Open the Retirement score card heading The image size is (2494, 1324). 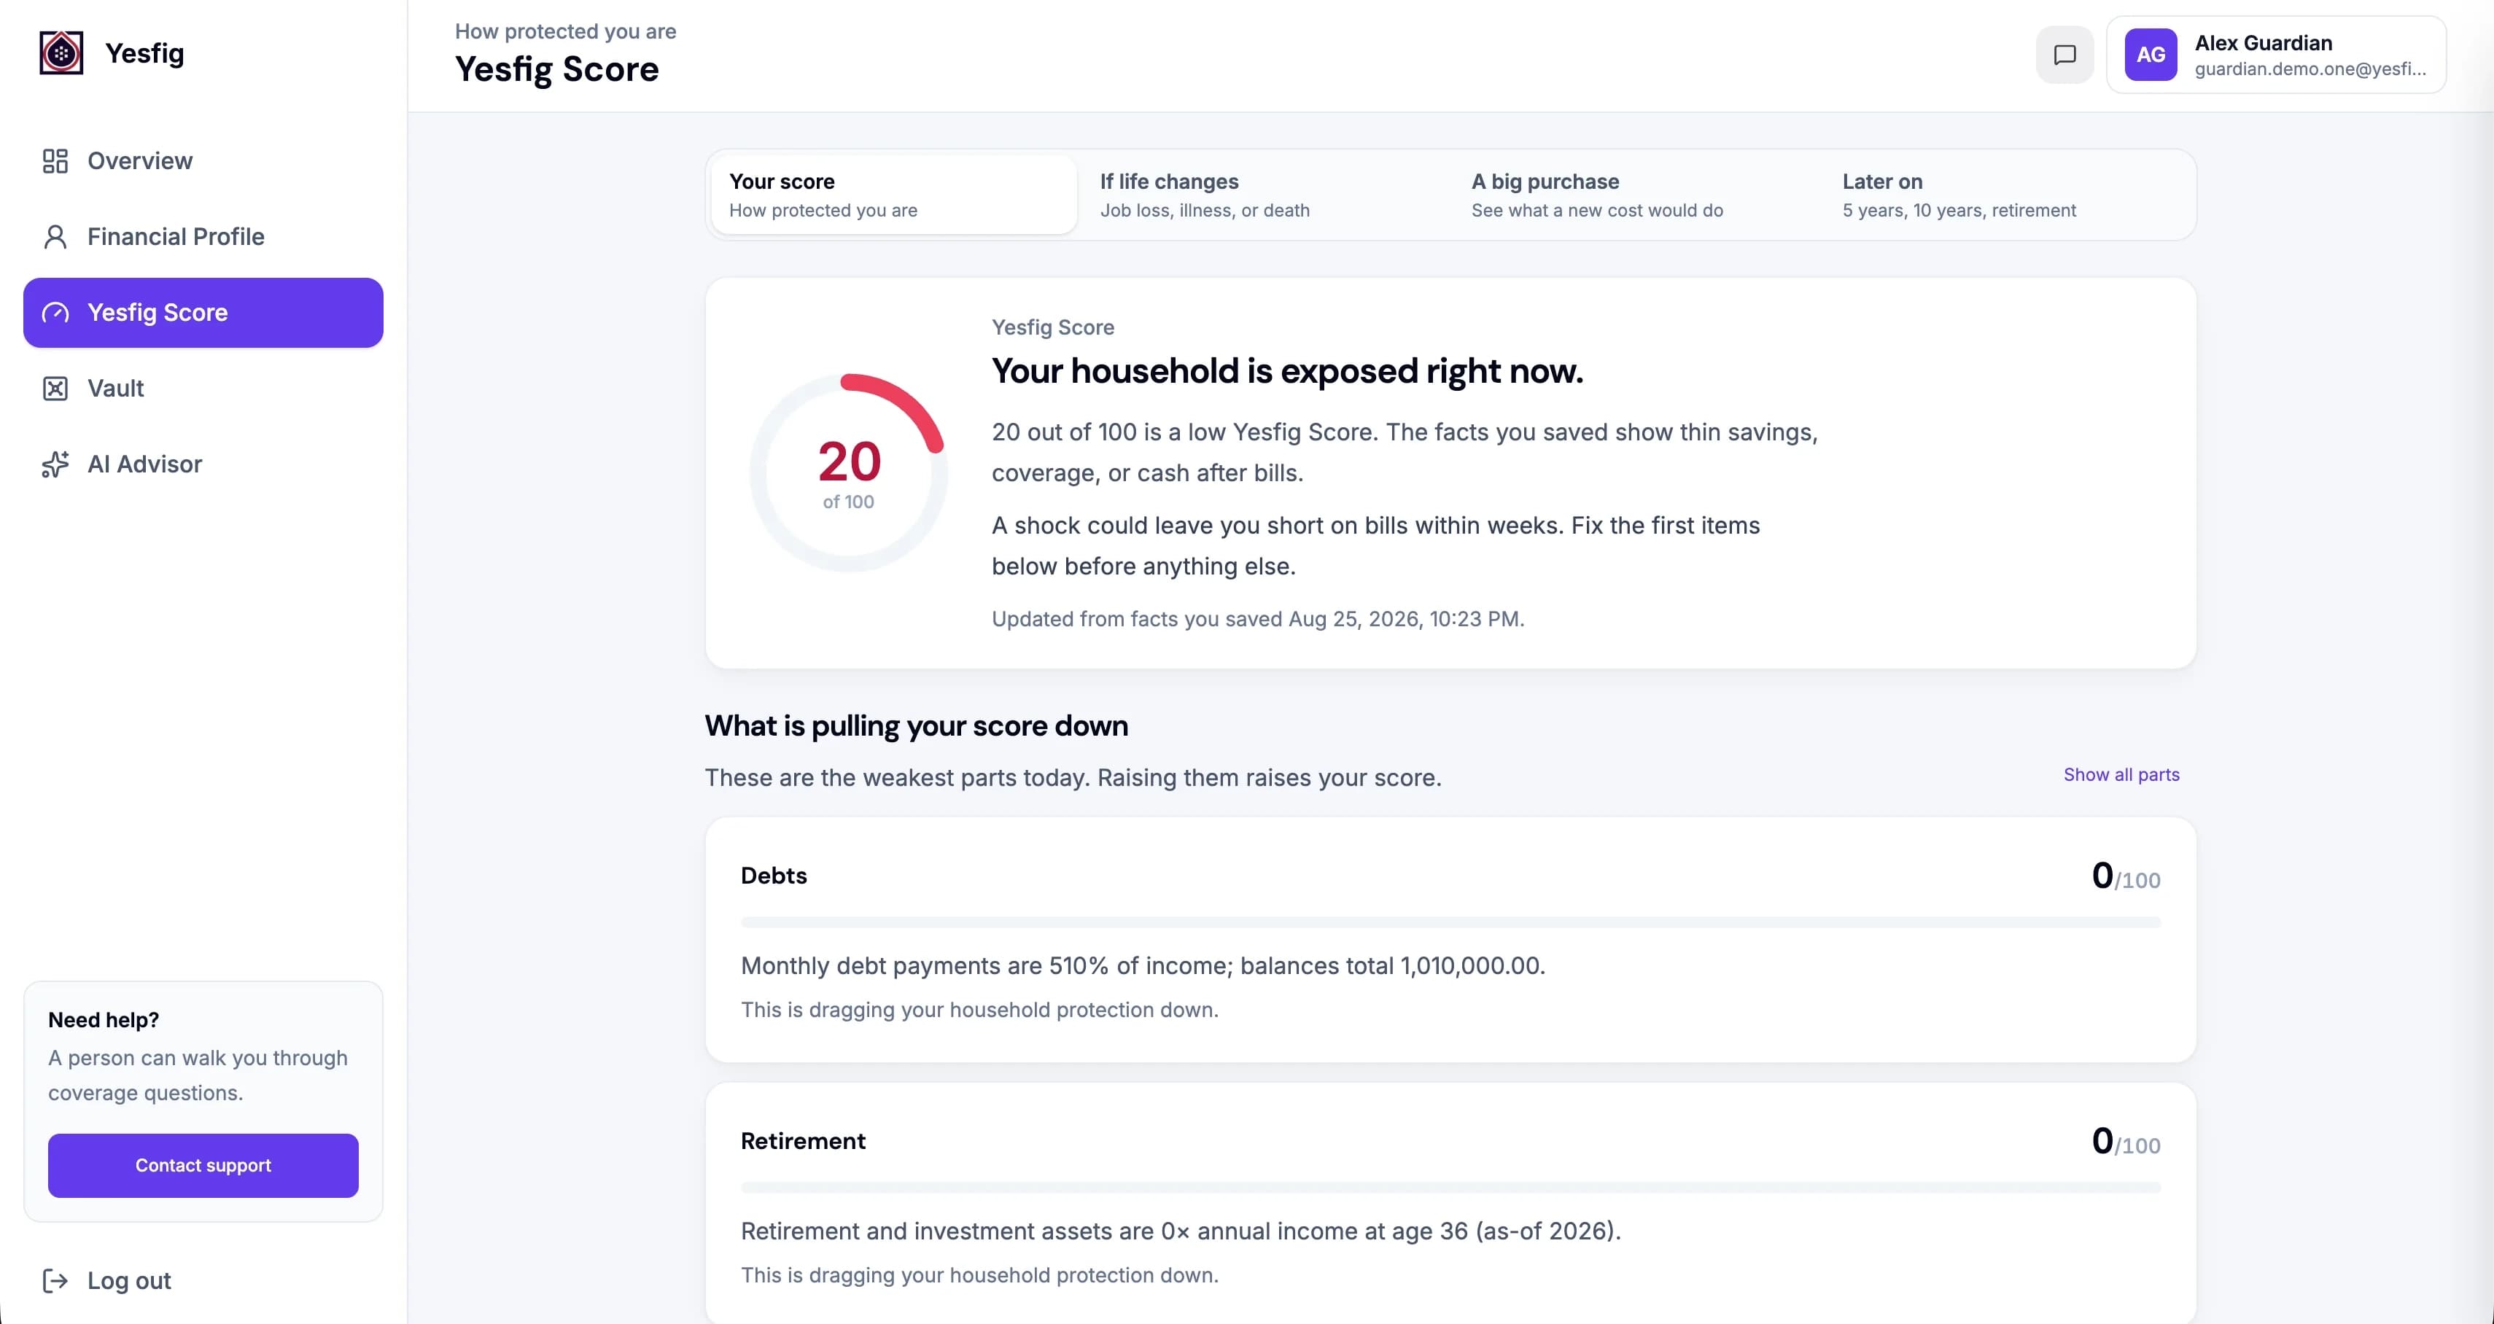pos(803,1141)
